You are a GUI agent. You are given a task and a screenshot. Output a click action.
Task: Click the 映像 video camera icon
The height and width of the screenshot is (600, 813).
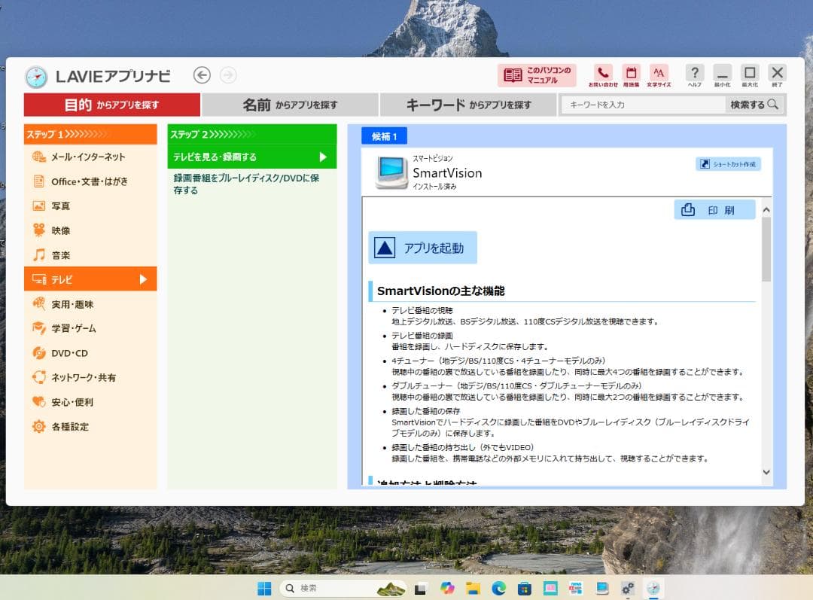(x=39, y=230)
